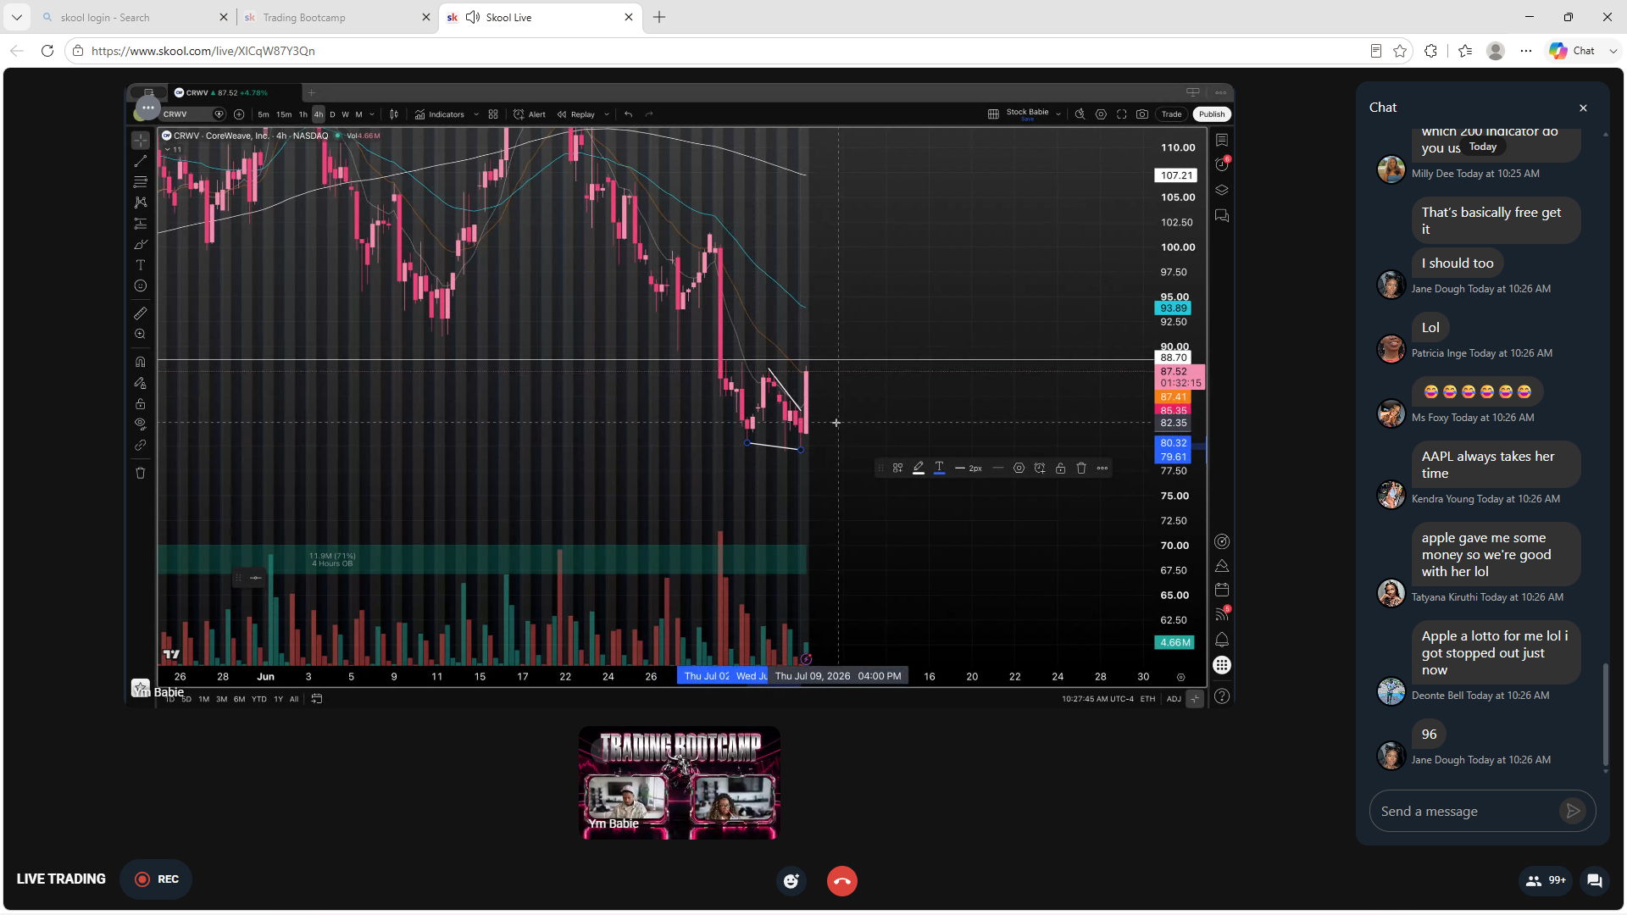Toggle stay in drawing mode

coord(141,383)
